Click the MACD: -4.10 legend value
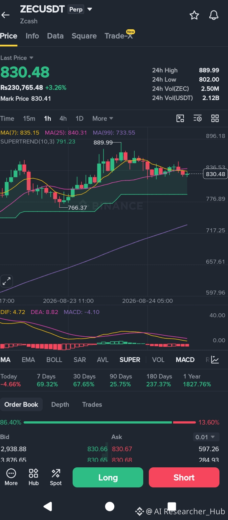The width and height of the screenshot is (228, 520). point(81,312)
